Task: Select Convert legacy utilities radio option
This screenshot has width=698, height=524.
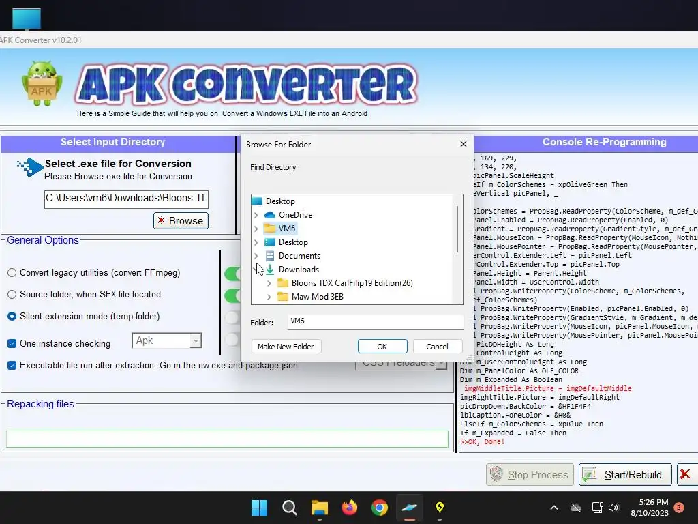Action: click(x=12, y=273)
